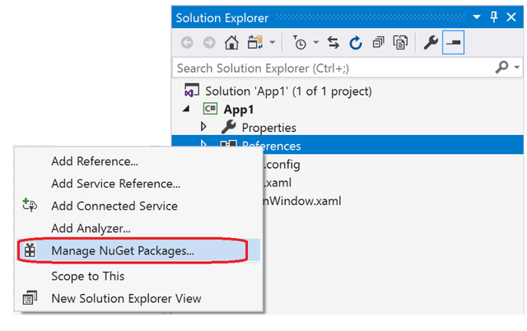Image resolution: width=527 pixels, height=331 pixels.
Task: Click the Collapse All icon
Action: (x=378, y=43)
